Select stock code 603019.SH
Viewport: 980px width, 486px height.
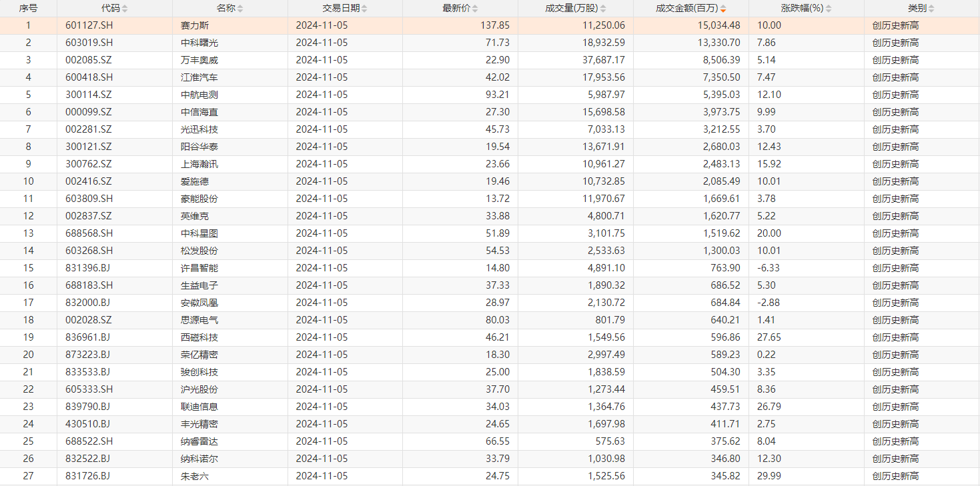tap(89, 43)
